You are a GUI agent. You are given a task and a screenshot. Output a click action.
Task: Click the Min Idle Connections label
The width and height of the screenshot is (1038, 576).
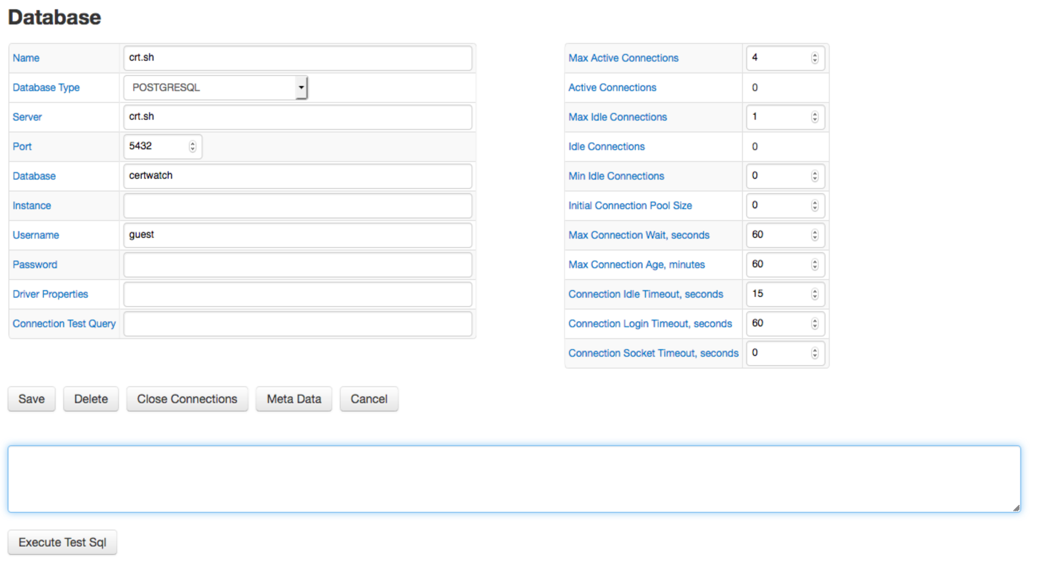[616, 176]
